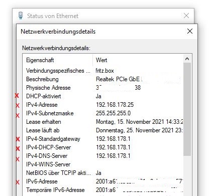Select the Lease läuft ab row
Viewport: 211px width, 196px height.
point(103,130)
